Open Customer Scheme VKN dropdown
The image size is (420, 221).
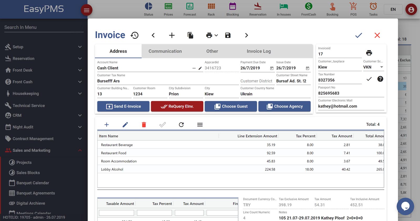(381, 67)
